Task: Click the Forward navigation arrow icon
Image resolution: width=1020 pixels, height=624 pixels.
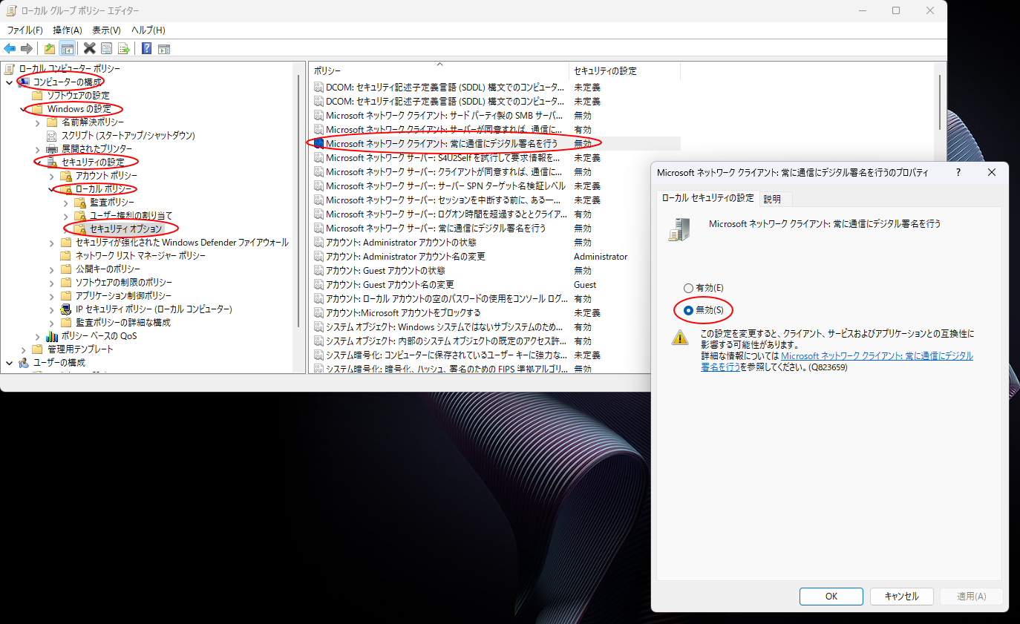Action: [x=26, y=48]
